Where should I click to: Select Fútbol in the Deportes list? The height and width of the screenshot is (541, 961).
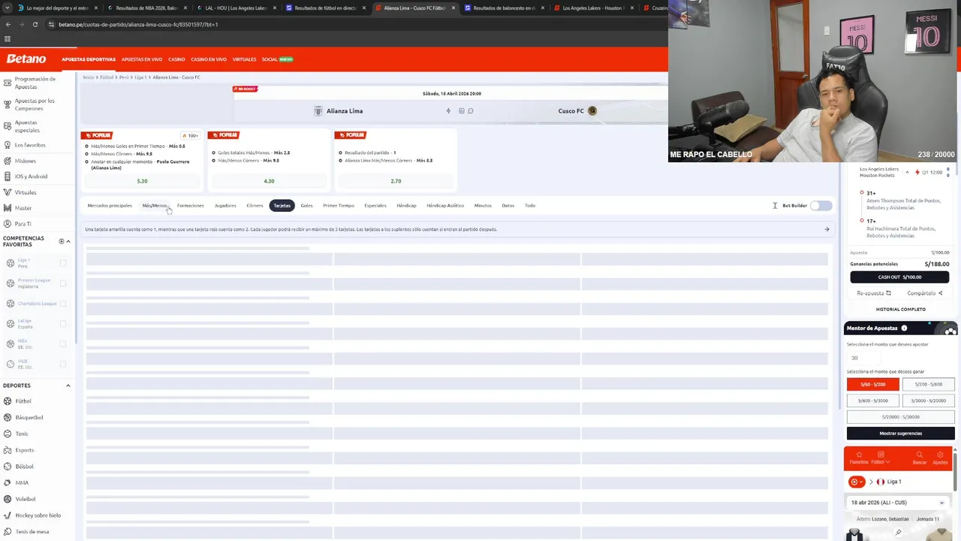23,401
